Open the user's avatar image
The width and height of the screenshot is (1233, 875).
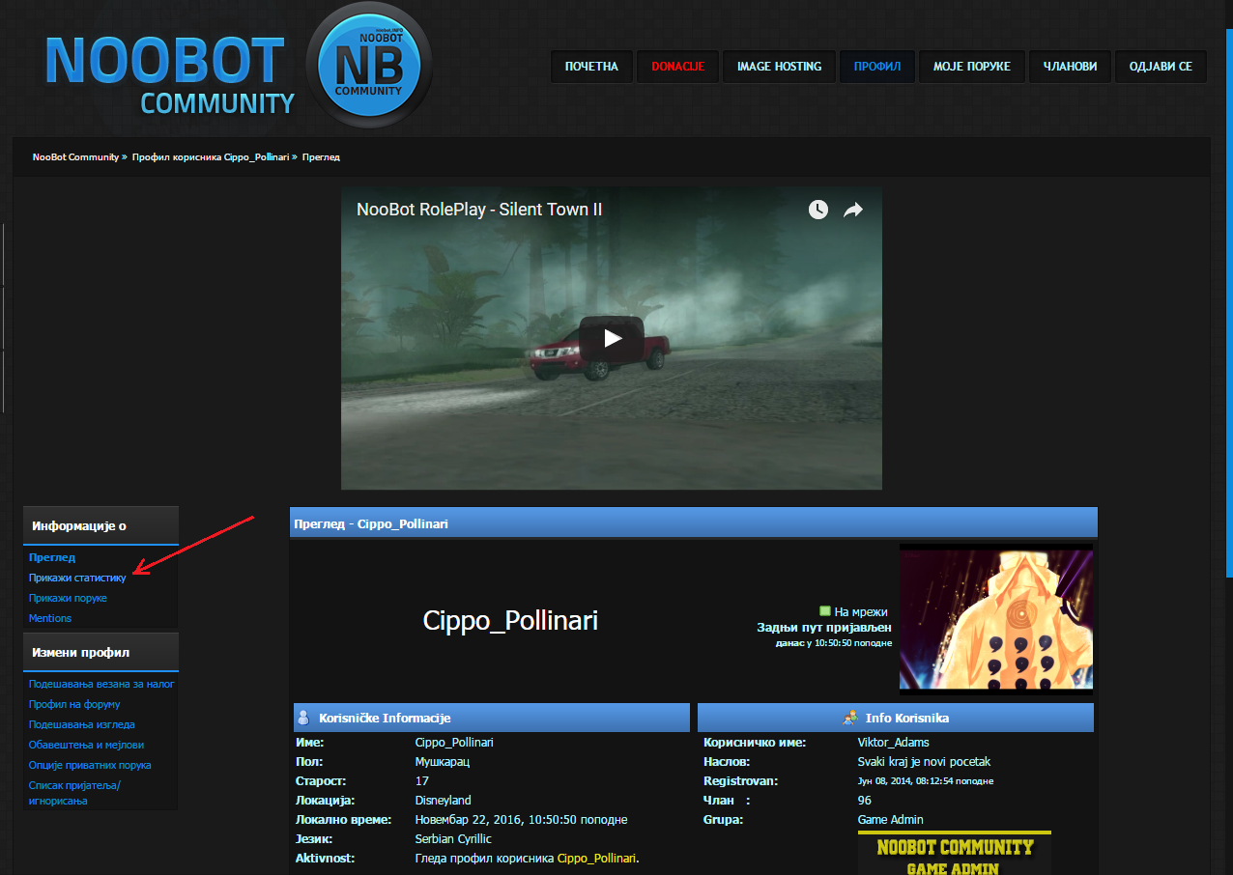[x=995, y=618]
